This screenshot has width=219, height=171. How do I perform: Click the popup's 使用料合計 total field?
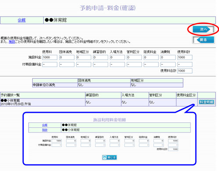click(x=173, y=149)
